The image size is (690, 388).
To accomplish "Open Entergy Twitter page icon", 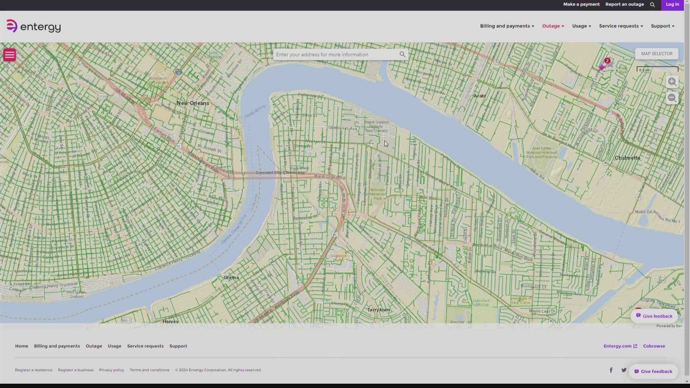I will 624,370.
